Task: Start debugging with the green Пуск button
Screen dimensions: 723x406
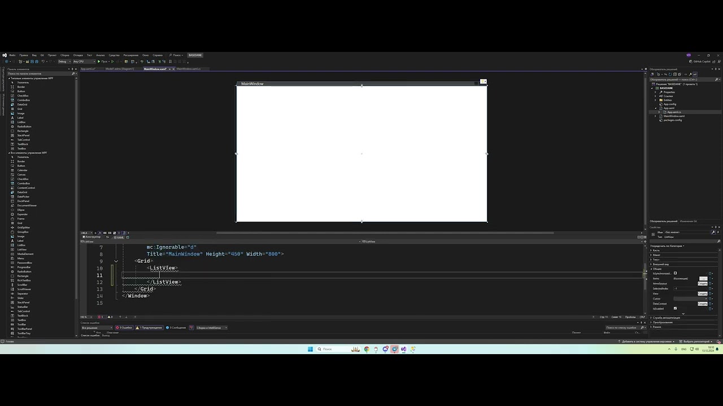Action: (103, 61)
